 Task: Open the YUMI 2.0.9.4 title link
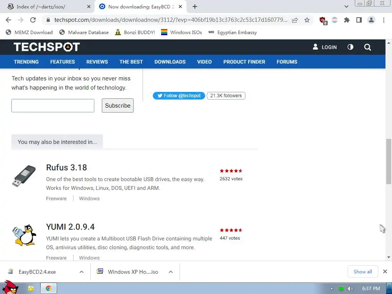click(70, 227)
